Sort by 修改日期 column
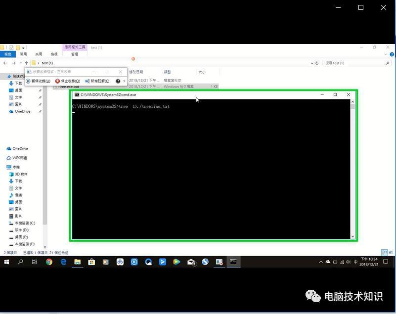 136,72
